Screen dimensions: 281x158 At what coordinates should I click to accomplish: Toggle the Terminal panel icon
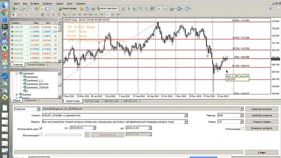(47, 8)
